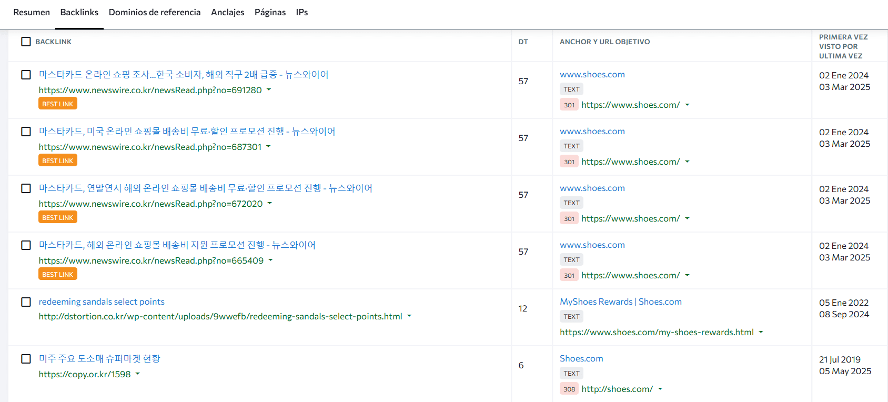Screen dimensions: 888x402
Task: Click the TEXT tag in the copy.or.kr row
Action: (x=572, y=374)
